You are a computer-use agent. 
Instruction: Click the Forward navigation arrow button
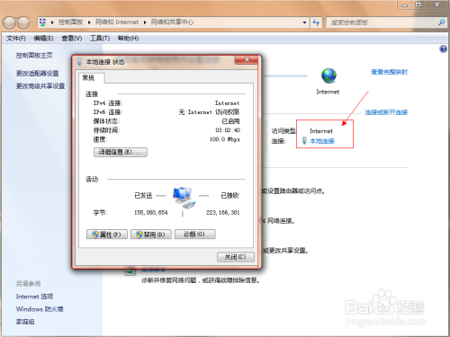pyautogui.click(x=23, y=22)
